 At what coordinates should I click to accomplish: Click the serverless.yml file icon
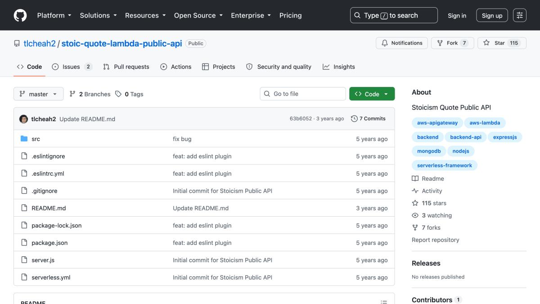click(x=24, y=277)
